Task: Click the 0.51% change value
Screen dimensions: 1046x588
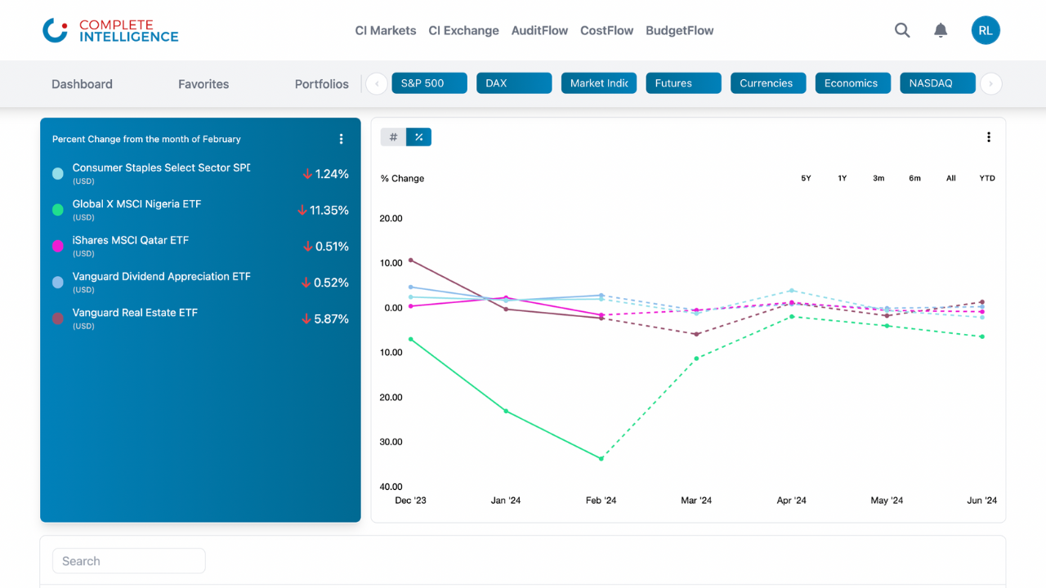Action: click(x=332, y=246)
